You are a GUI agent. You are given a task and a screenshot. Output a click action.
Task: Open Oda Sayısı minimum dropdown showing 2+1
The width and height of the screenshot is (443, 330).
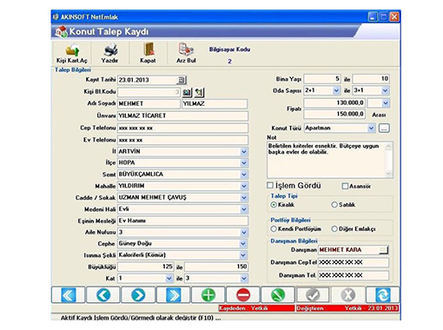tap(336, 90)
